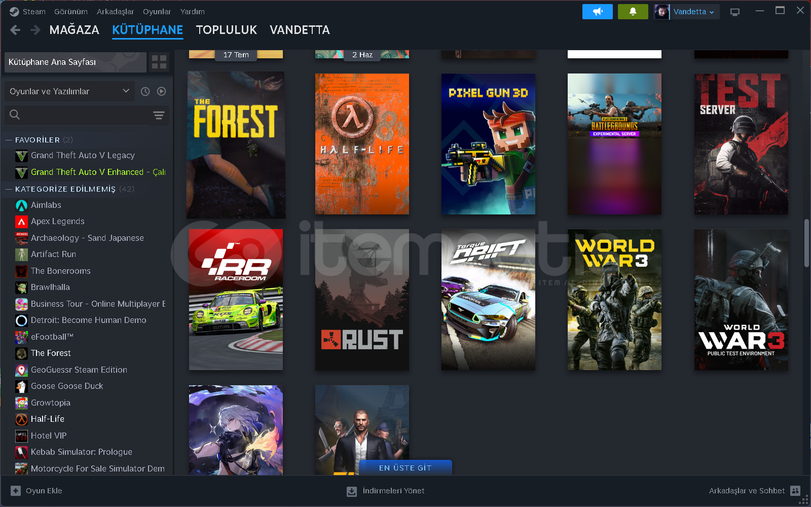Viewport: 811px width, 507px height.
Task: Go to the MAĞAZA tab
Action: tap(75, 30)
